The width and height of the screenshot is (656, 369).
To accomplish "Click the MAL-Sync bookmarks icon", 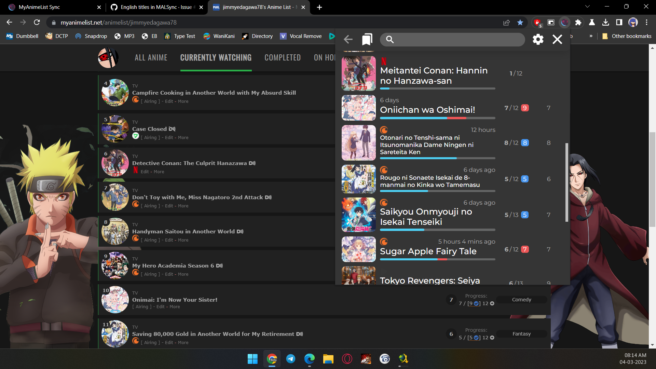I will [x=367, y=39].
